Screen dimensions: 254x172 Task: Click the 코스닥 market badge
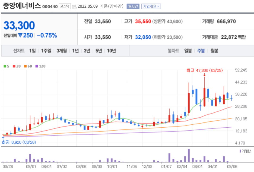[x=65, y=6]
